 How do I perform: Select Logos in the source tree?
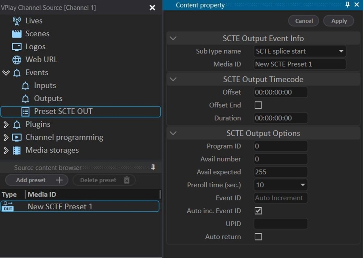point(35,47)
